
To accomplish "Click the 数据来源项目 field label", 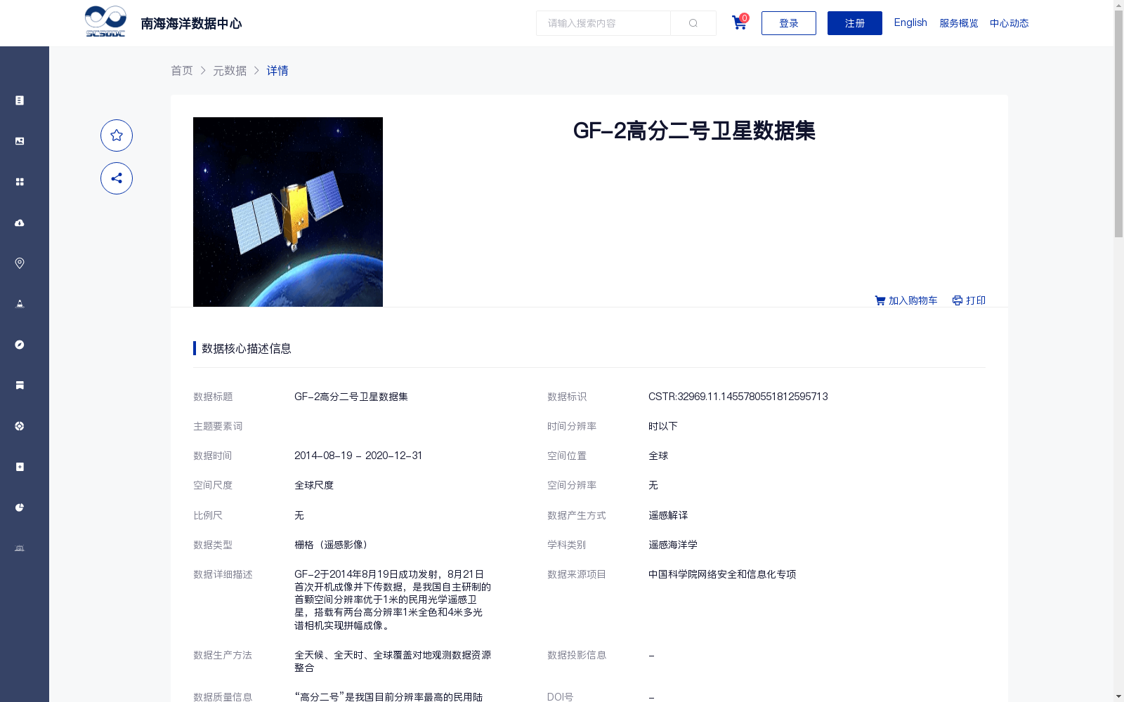I will (x=577, y=574).
